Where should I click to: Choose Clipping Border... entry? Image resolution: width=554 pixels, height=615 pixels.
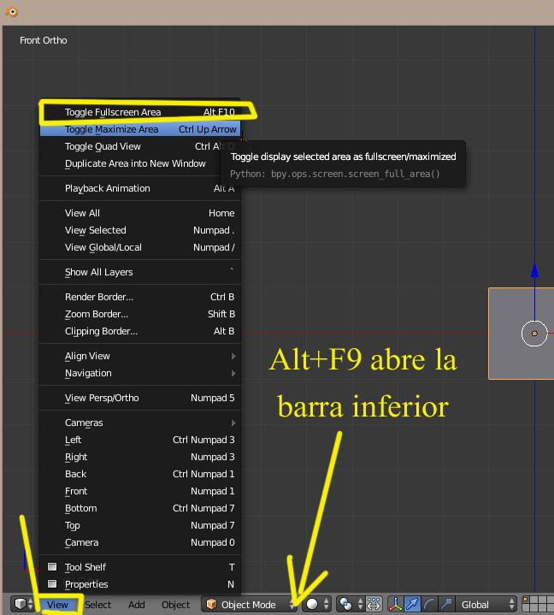tap(140, 331)
